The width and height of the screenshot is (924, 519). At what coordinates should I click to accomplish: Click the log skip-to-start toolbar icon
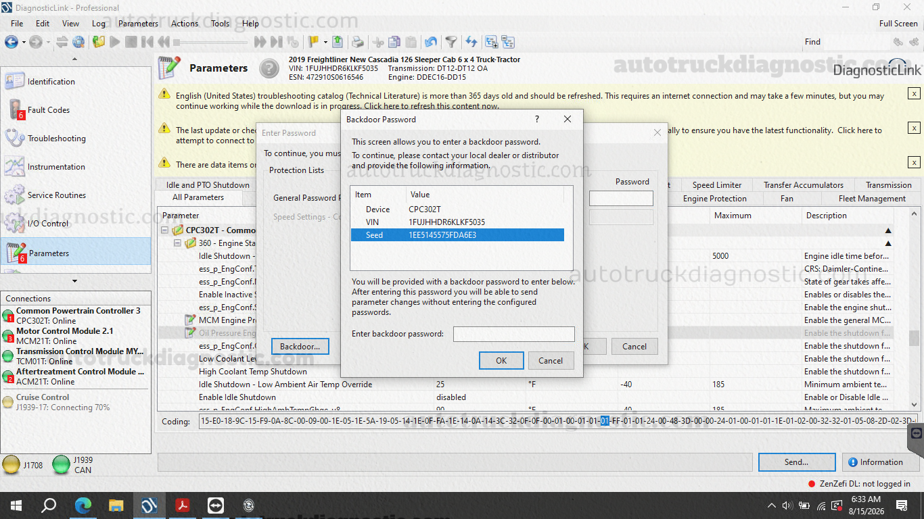pyautogui.click(x=147, y=42)
